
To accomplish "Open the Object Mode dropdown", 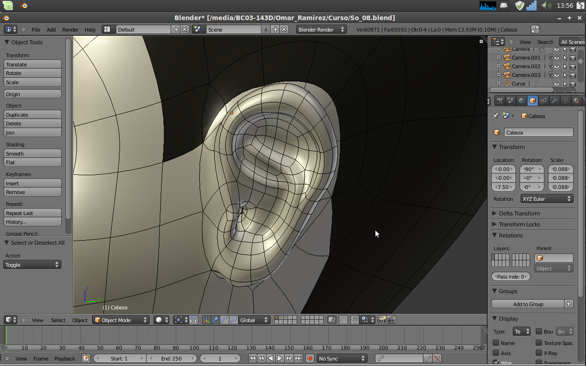I will pyautogui.click(x=121, y=320).
